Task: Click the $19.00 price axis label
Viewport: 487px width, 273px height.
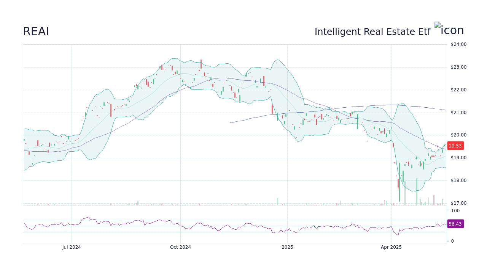Action: tap(458, 158)
